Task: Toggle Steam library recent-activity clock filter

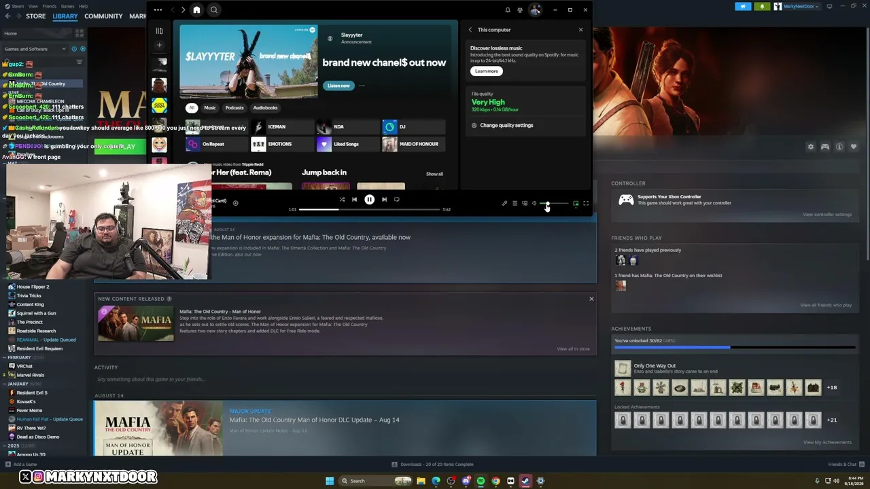Action: 74,49
